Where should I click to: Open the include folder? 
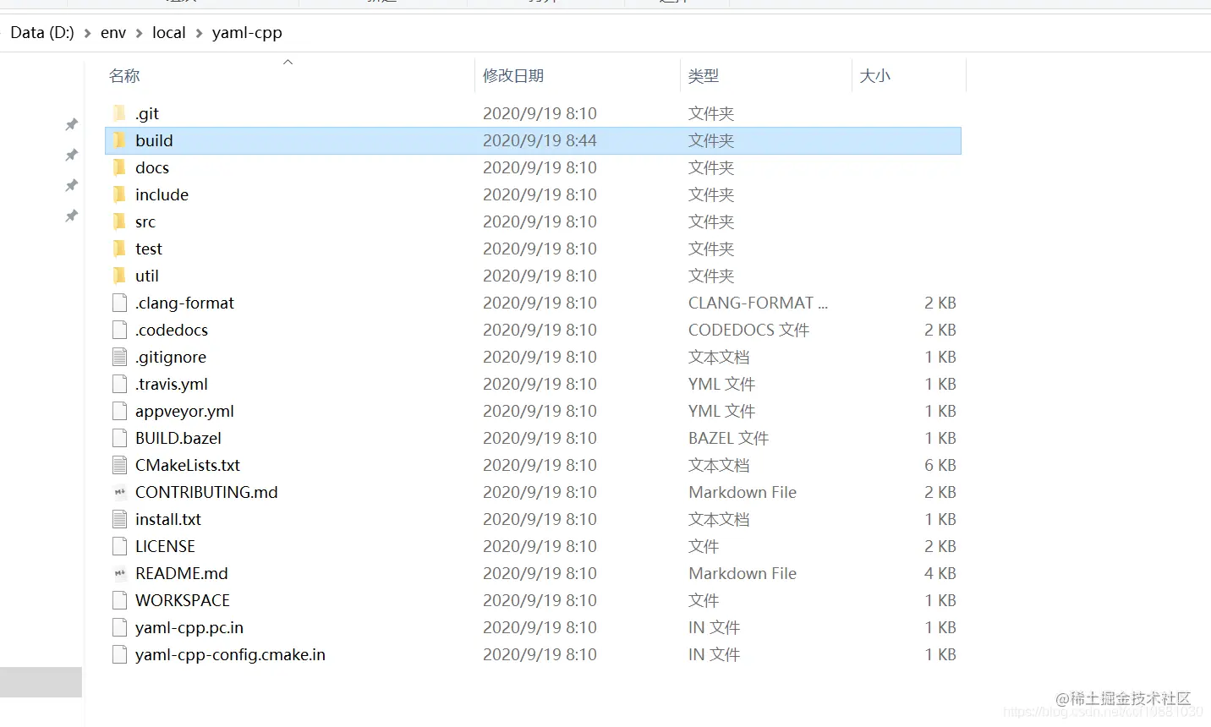coord(162,194)
